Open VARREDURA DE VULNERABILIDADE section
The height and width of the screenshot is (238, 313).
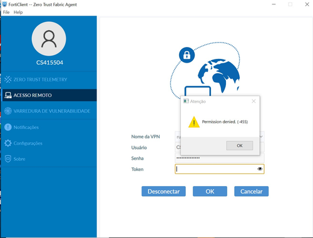49,111
